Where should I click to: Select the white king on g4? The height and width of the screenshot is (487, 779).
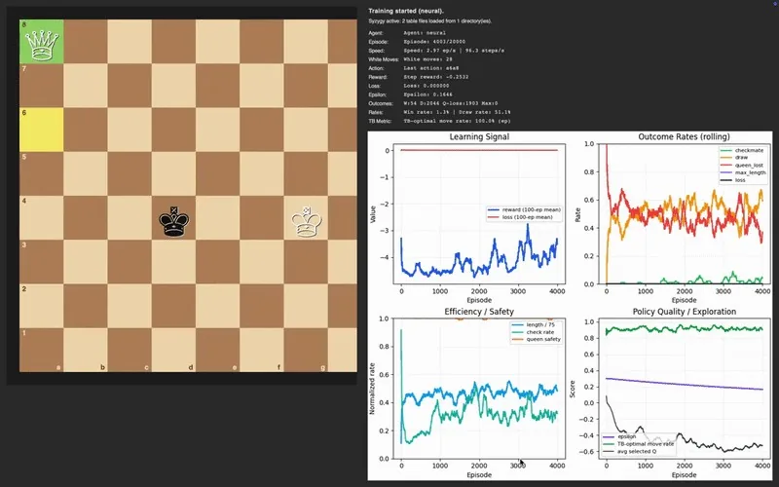(x=307, y=222)
